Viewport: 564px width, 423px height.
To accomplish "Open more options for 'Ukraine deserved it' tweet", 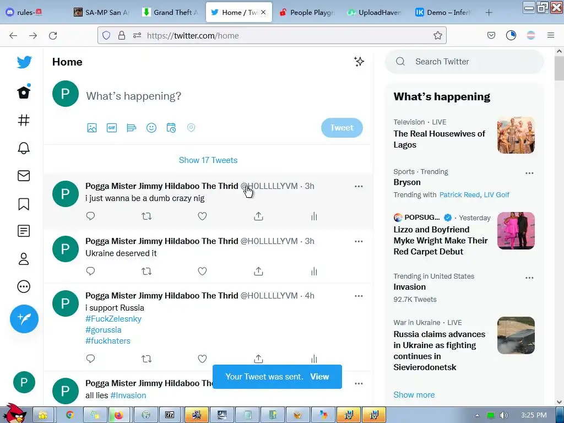I will 359,241.
